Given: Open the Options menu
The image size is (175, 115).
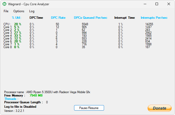Looking at the screenshot, I should point(19,11).
